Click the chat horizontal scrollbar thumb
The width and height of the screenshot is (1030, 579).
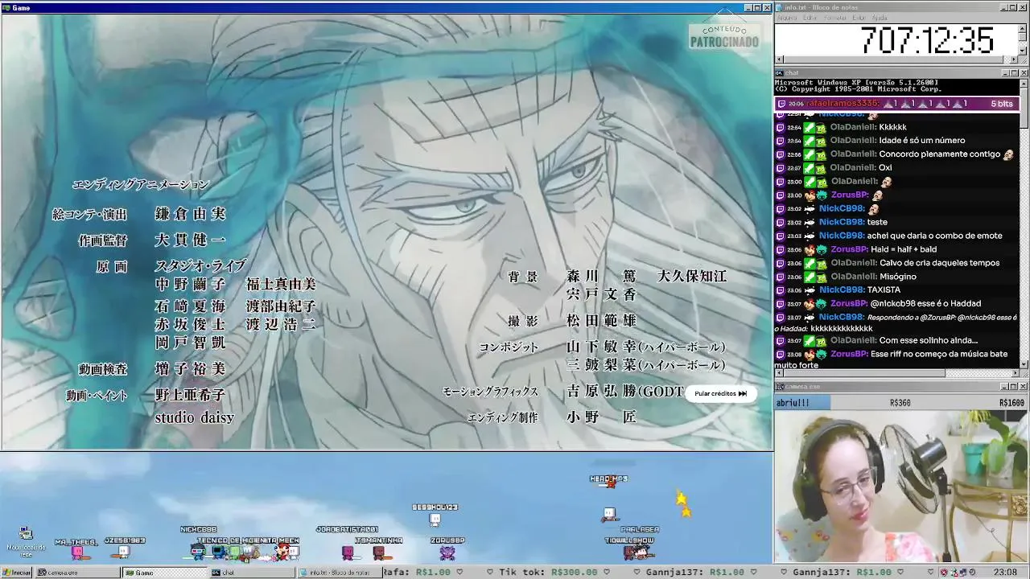tap(864, 373)
